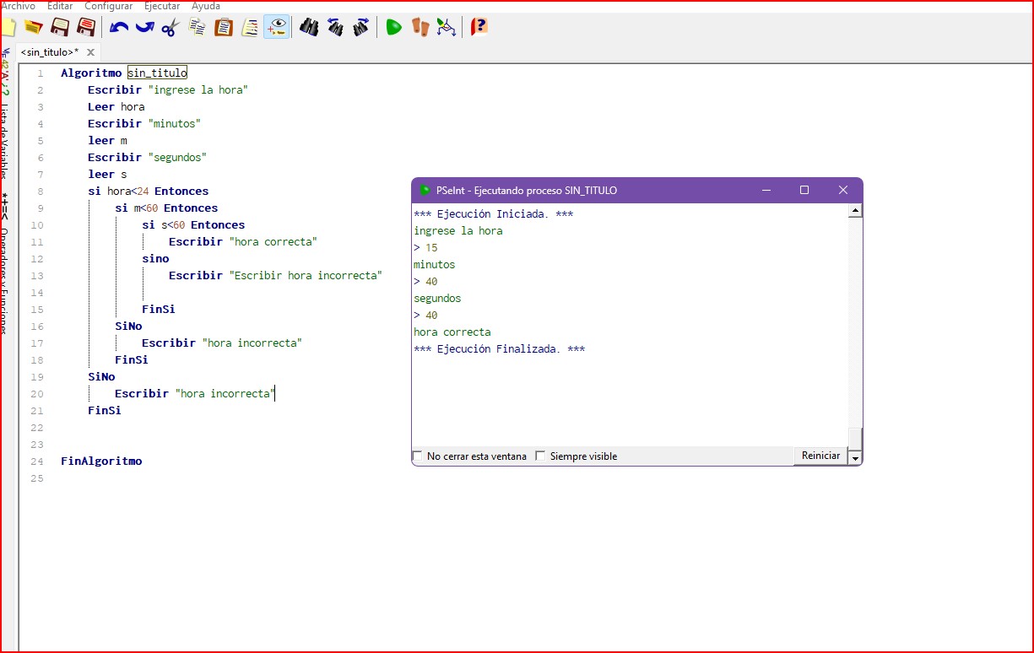
Task: Toggle the syntax highlight eye button
Action: coord(276,27)
